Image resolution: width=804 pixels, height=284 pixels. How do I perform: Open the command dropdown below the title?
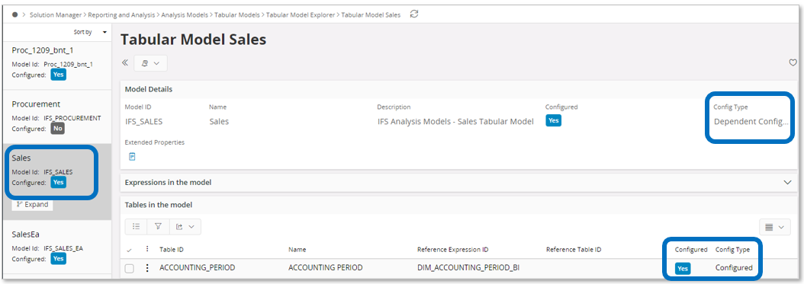pos(150,63)
